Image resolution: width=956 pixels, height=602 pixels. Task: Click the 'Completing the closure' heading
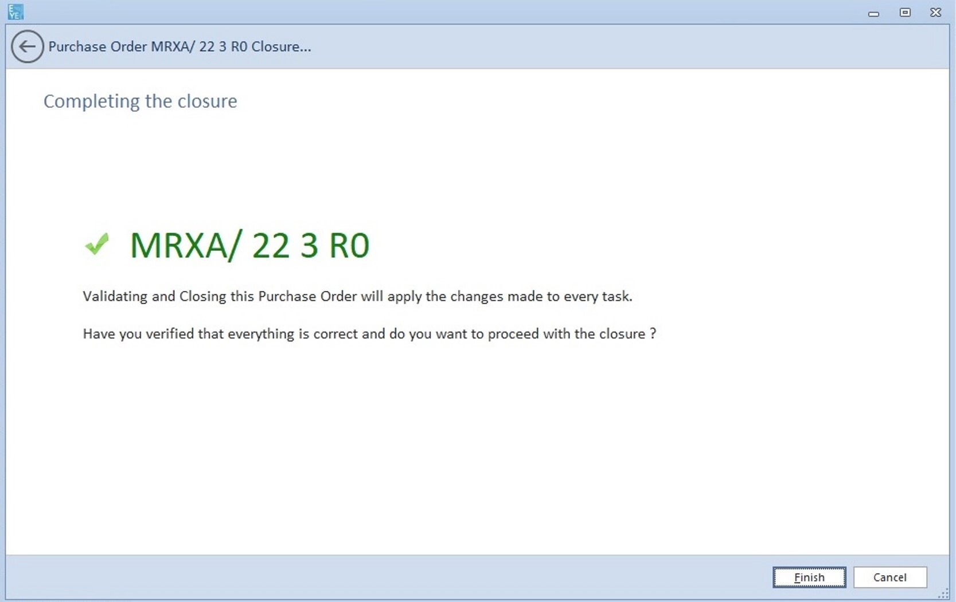(140, 101)
